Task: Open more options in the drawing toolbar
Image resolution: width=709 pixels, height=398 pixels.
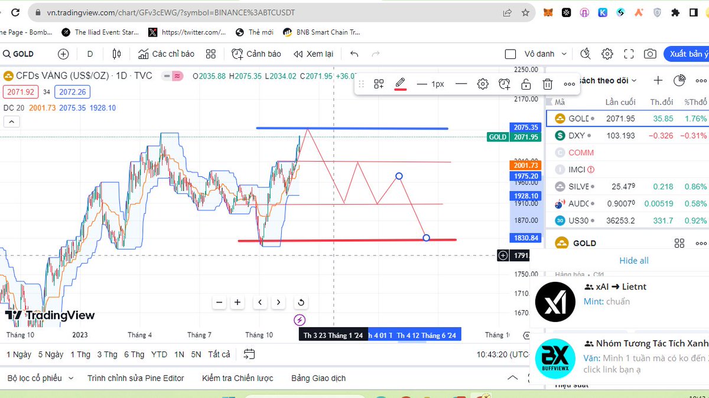Action: (x=569, y=84)
